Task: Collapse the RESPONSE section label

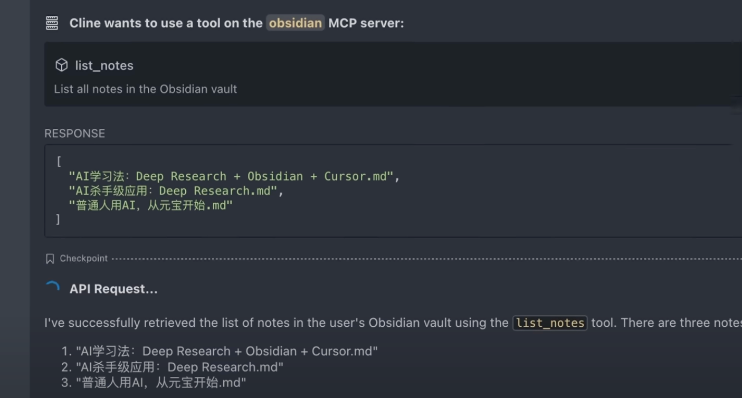Action: [x=74, y=134]
